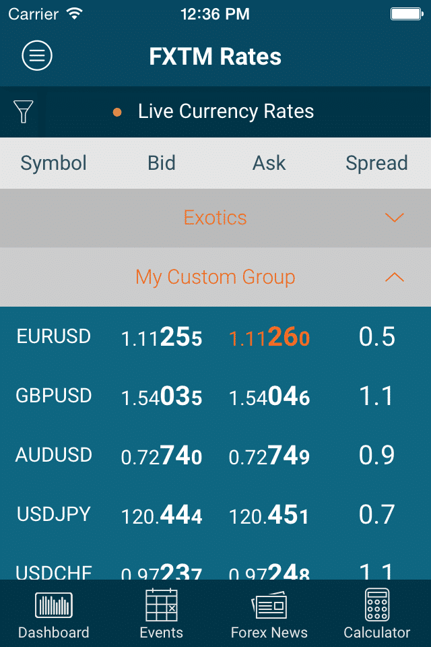Tap the battery icon in status bar

point(405,13)
